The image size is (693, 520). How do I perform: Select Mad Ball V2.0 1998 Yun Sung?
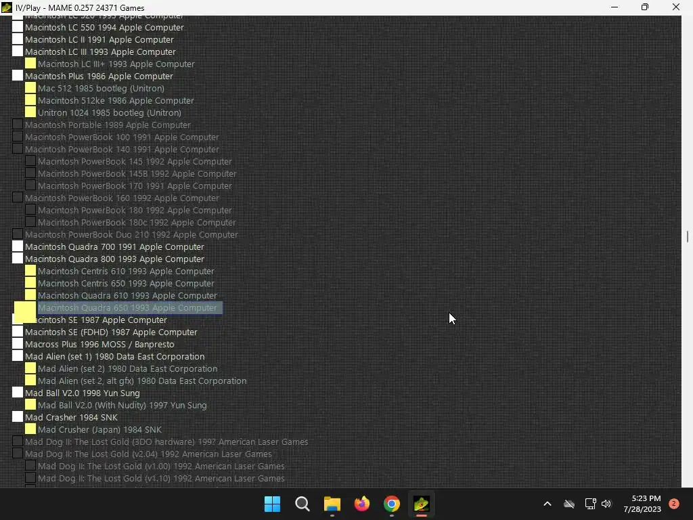click(x=82, y=393)
